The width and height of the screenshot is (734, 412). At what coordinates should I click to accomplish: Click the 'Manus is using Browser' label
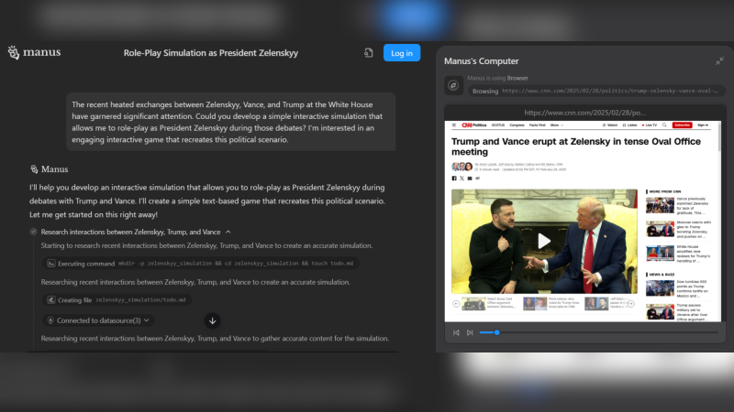(x=497, y=78)
